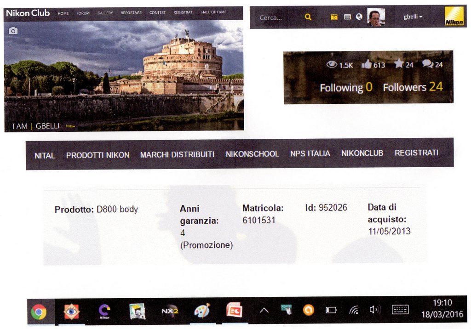Screen dimensions: 471x329
Task: Click the Wi-Fi network tray icon
Action: [353, 310]
